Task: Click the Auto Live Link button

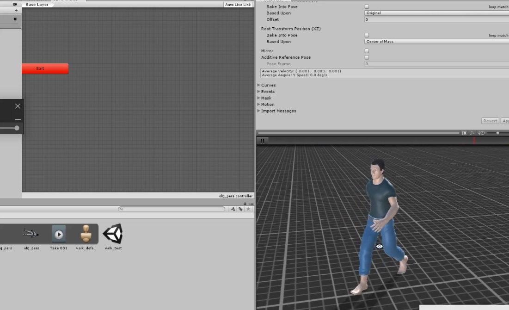Action: (238, 5)
